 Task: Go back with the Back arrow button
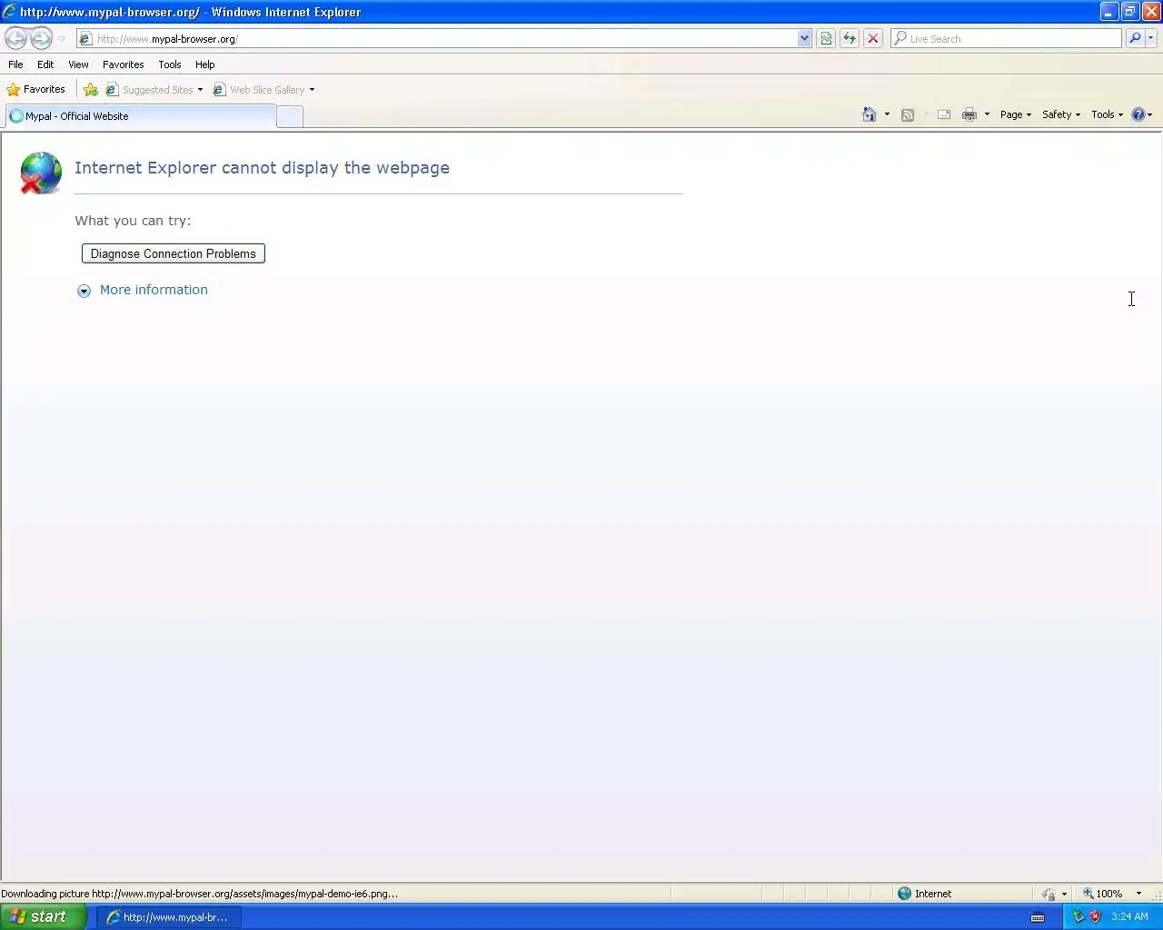click(x=15, y=38)
